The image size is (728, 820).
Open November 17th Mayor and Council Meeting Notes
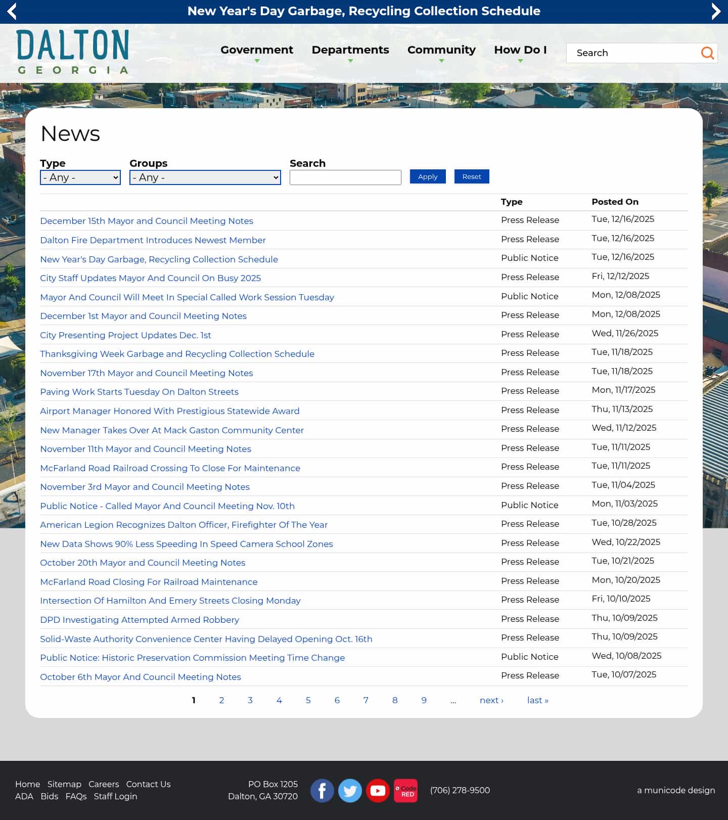(147, 373)
